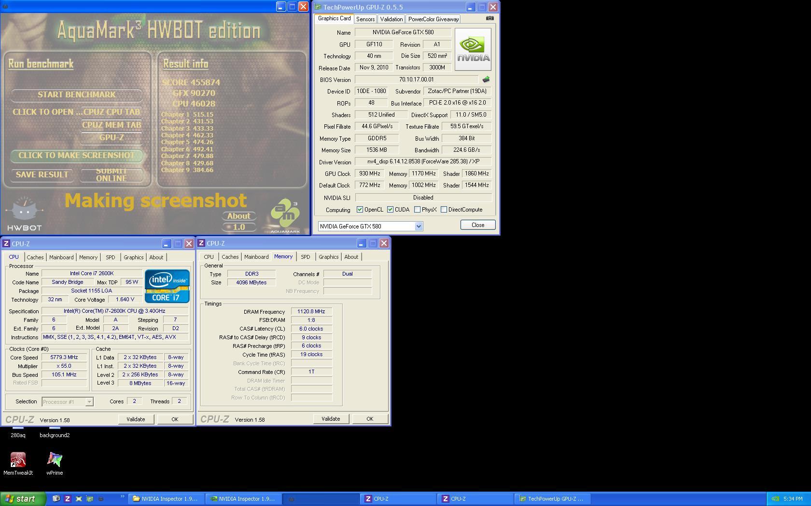The image size is (811, 506).
Task: Click the NVIDIA logo in GPU-Z
Action: [x=473, y=49]
